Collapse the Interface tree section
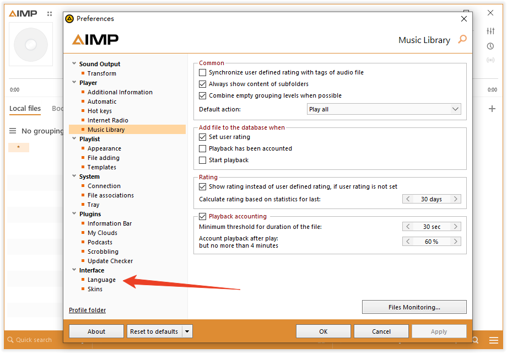Image resolution: width=507 pixels, height=353 pixels. coord(74,270)
